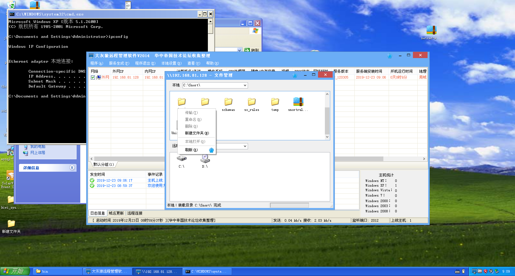Open the 本地设置(B) menu
This screenshot has width=515, height=276.
tap(171, 63)
